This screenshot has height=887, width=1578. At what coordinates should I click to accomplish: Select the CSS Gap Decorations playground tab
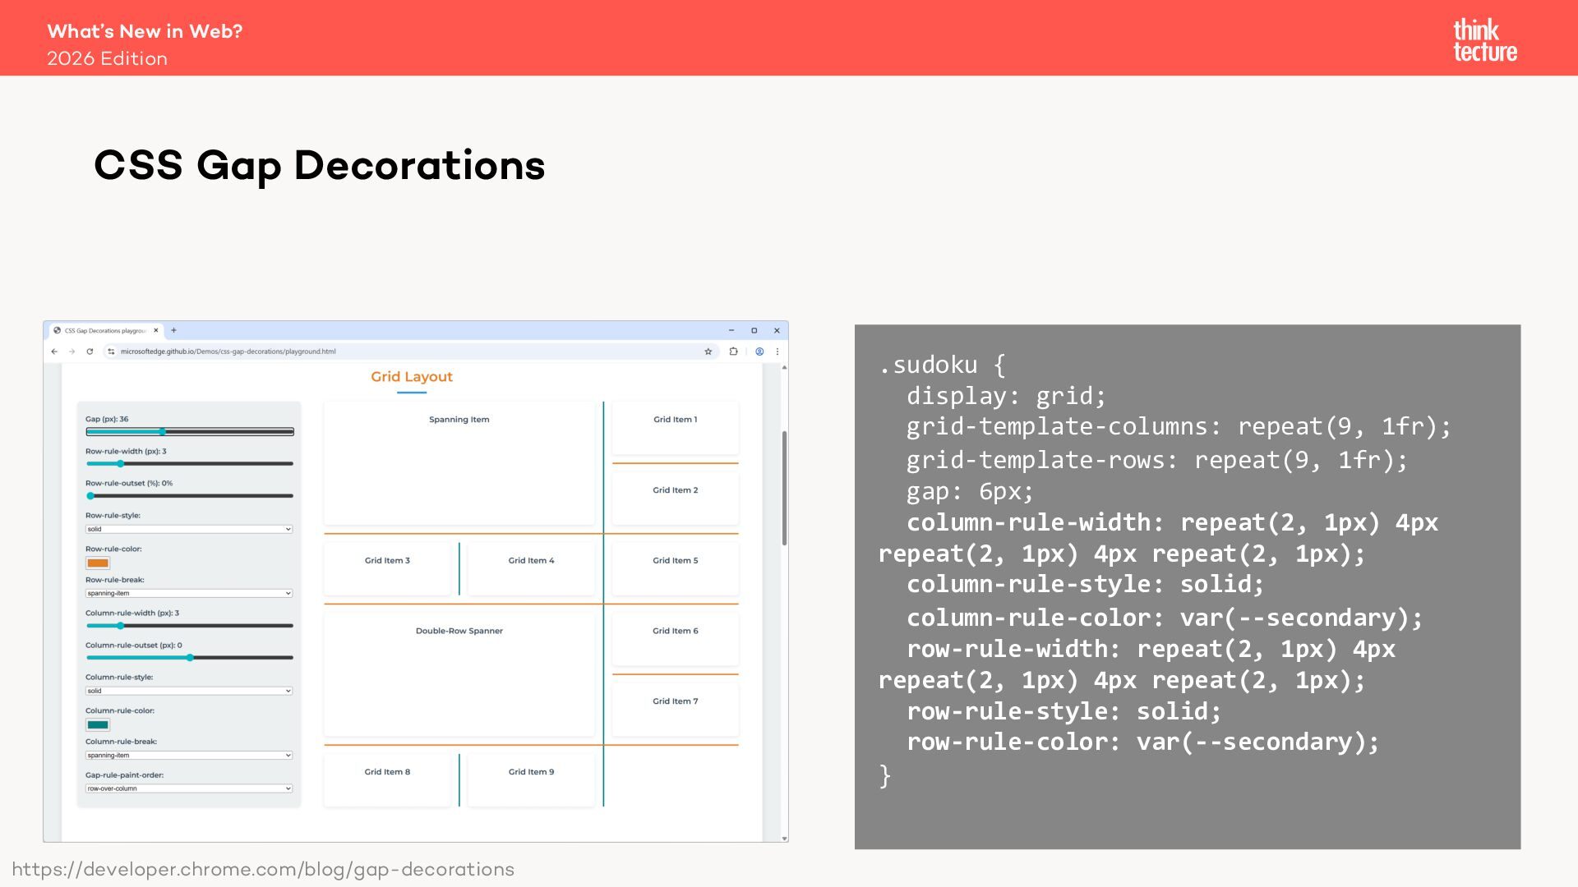click(104, 330)
